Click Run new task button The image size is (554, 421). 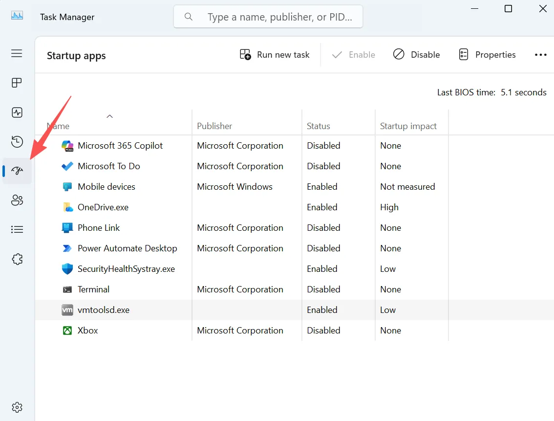[275, 55]
